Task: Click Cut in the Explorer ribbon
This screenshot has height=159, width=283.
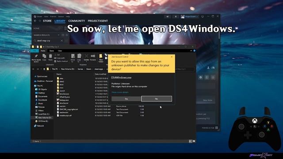Action: [x=57, y=55]
